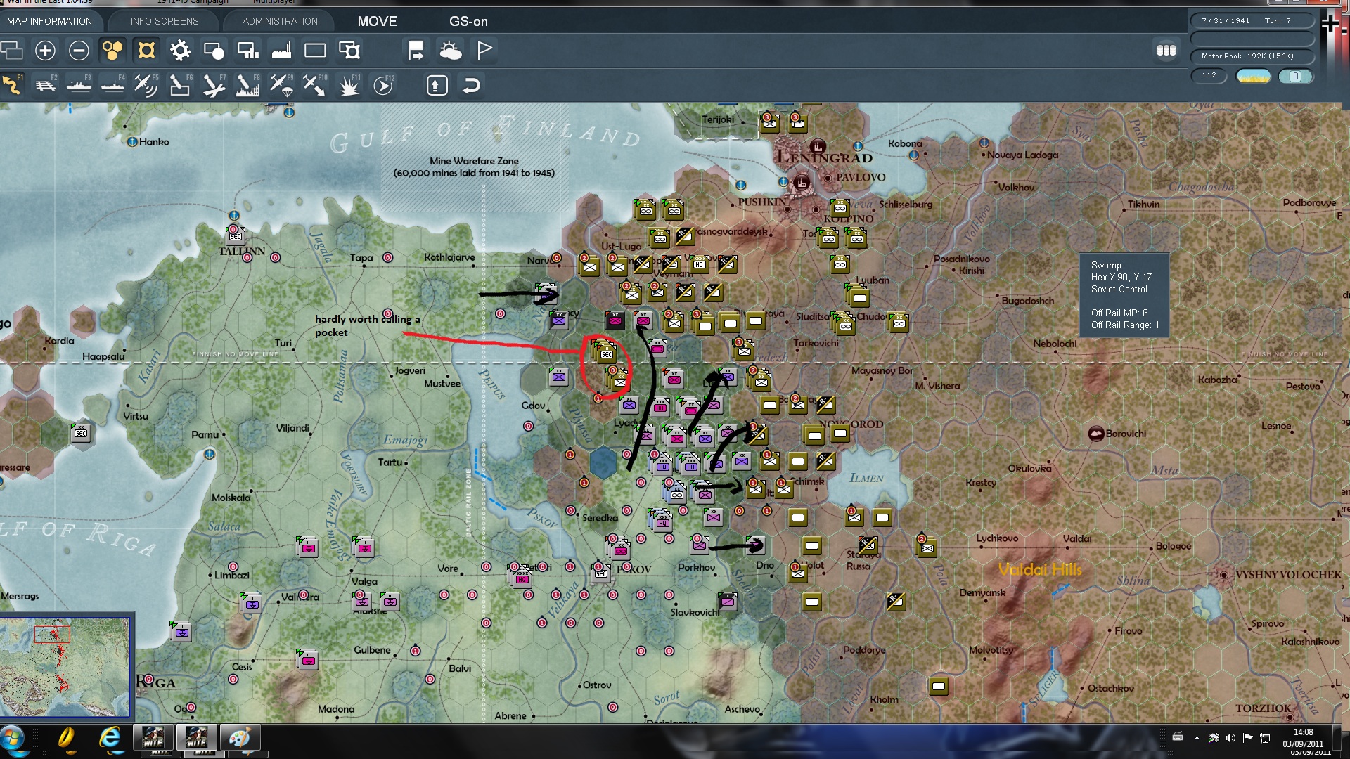Select the F6 bomb unit mode icon
The height and width of the screenshot is (759, 1350).
pyautogui.click(x=179, y=86)
